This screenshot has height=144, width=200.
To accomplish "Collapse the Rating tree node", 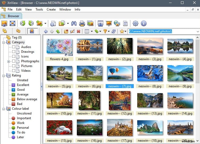I will (x=3, y=76).
